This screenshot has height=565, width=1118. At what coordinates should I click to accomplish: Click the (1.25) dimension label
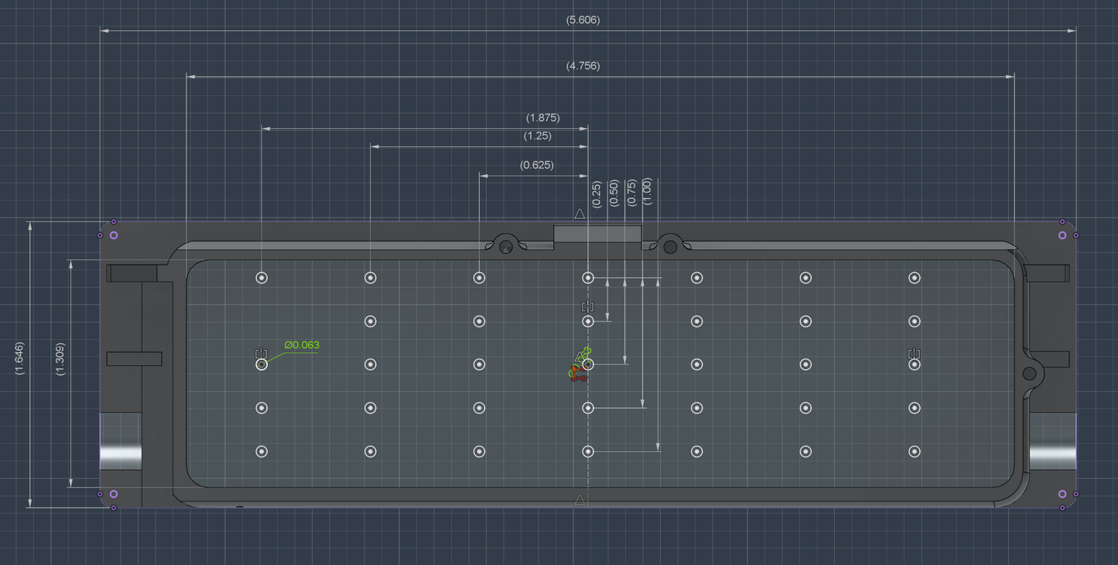click(x=537, y=135)
